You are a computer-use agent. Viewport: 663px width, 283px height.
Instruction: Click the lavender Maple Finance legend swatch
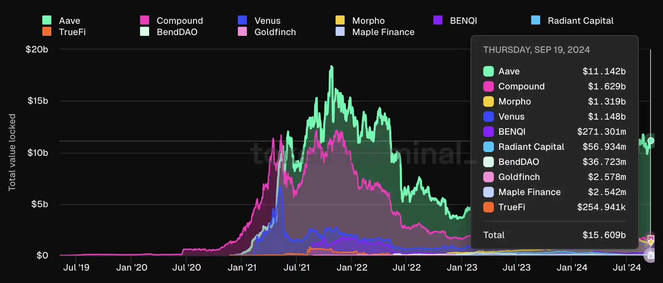340,32
